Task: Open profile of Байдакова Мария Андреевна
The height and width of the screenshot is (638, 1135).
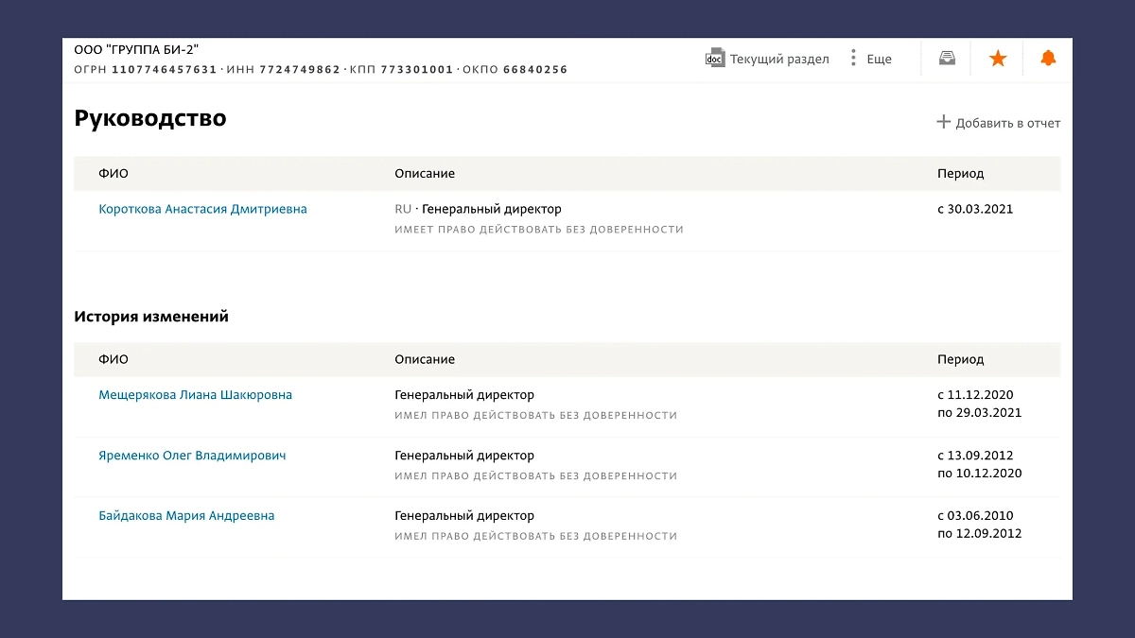Action: click(187, 515)
